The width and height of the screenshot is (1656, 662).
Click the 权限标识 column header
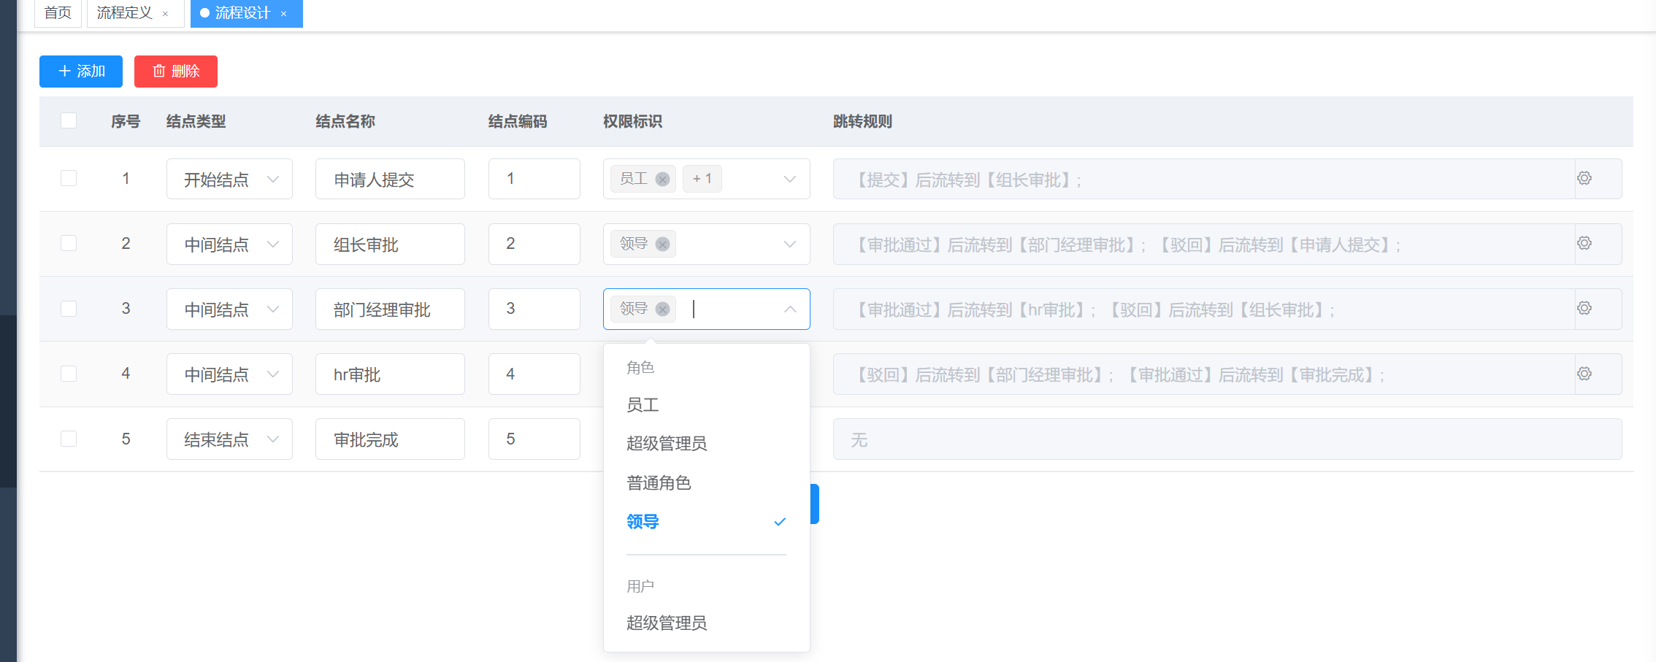632,121
